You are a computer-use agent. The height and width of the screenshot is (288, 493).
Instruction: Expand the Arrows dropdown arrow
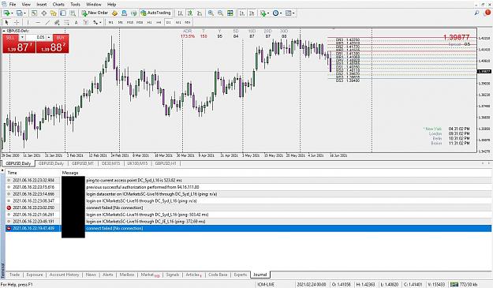(x=100, y=22)
